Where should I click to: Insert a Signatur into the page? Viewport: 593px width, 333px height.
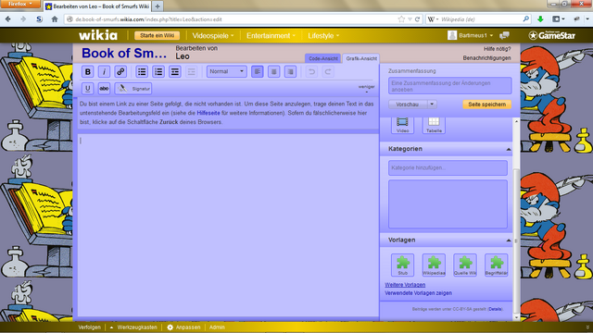click(133, 89)
